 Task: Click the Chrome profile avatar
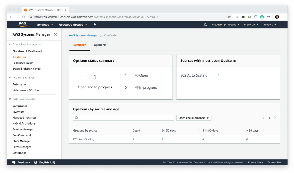[277, 17]
